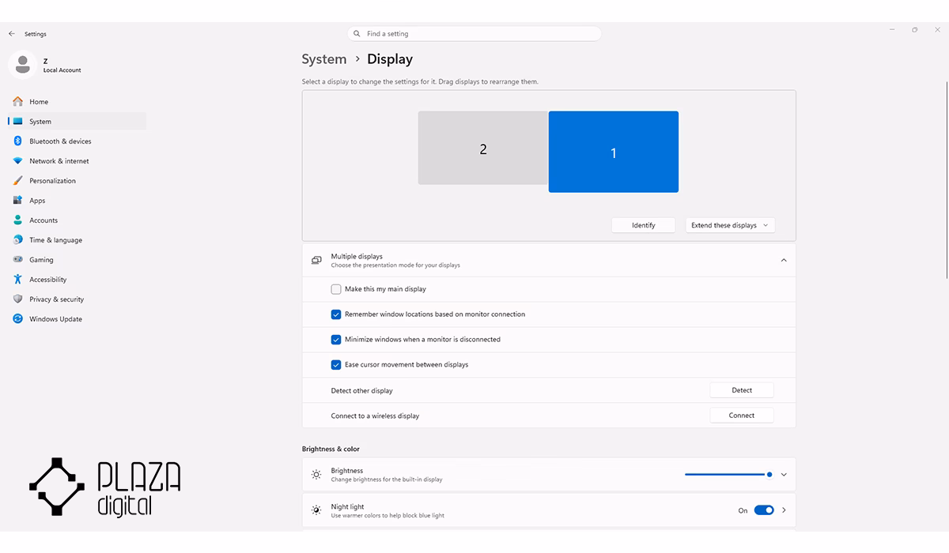The width and height of the screenshot is (949, 553).
Task: Click the Network & internet wifi icon
Action: click(17, 161)
